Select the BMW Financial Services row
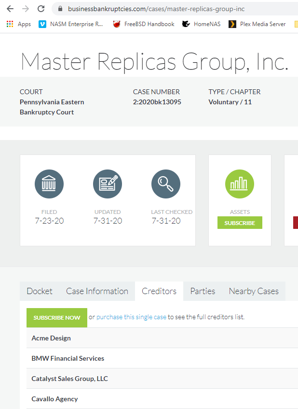The width and height of the screenshot is (298, 409). (x=162, y=358)
